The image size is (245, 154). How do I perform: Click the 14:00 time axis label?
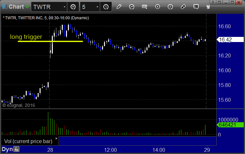point(159,150)
